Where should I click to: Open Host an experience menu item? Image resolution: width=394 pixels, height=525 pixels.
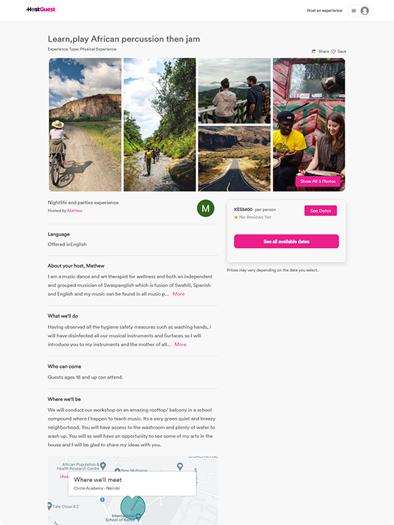[x=325, y=11]
